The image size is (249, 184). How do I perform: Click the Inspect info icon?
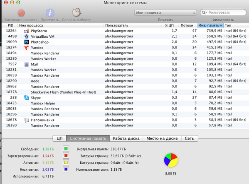(x=50, y=13)
